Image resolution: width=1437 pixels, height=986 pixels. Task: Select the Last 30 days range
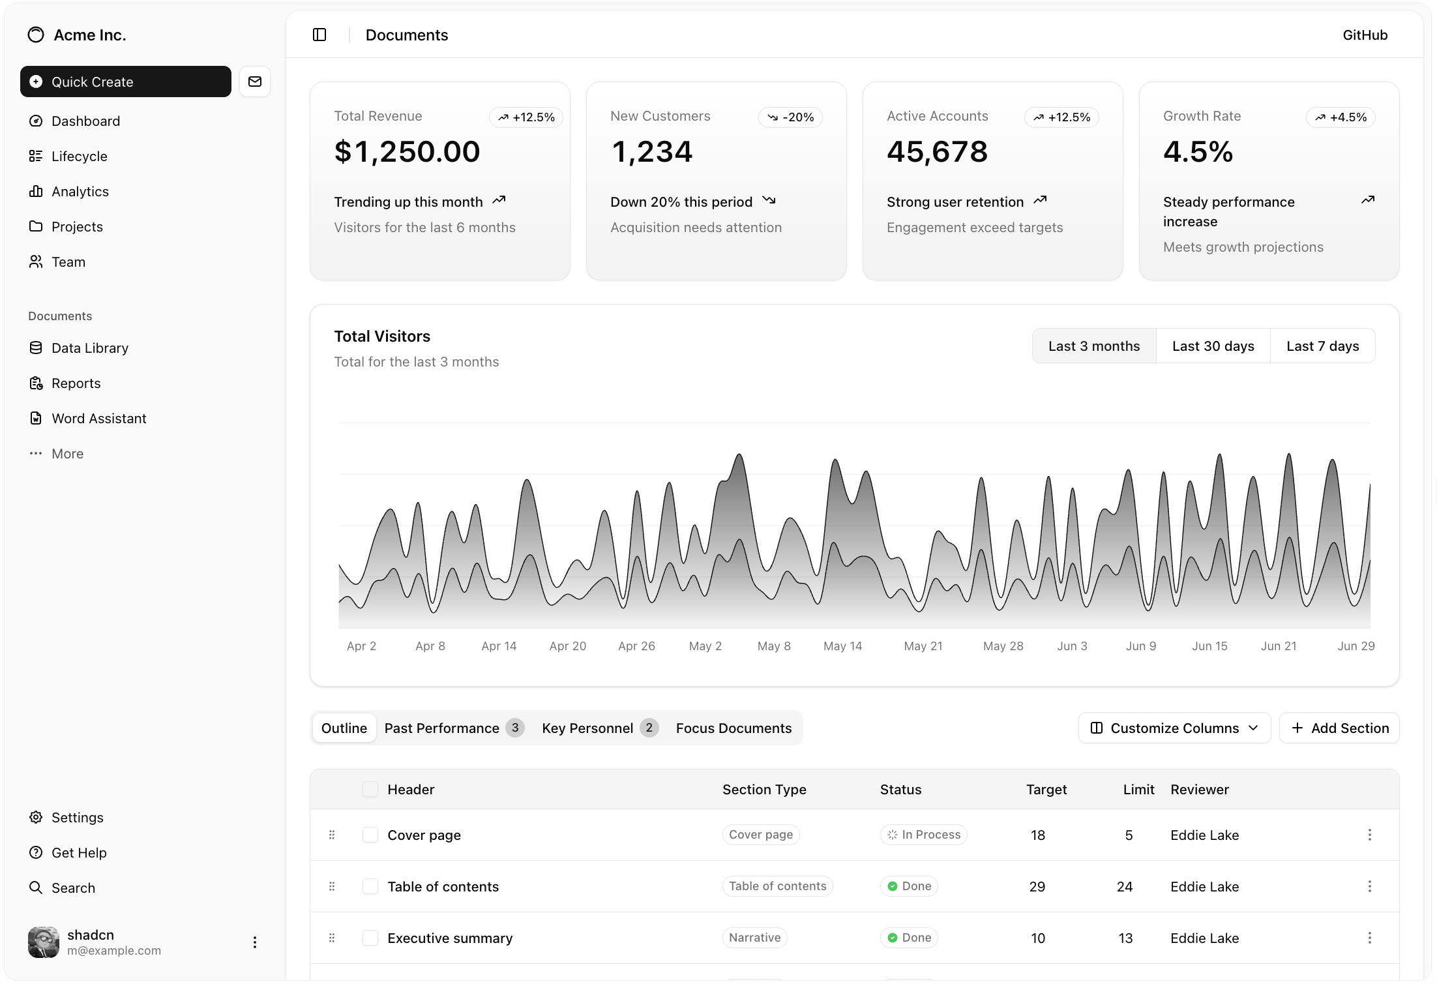tap(1213, 346)
